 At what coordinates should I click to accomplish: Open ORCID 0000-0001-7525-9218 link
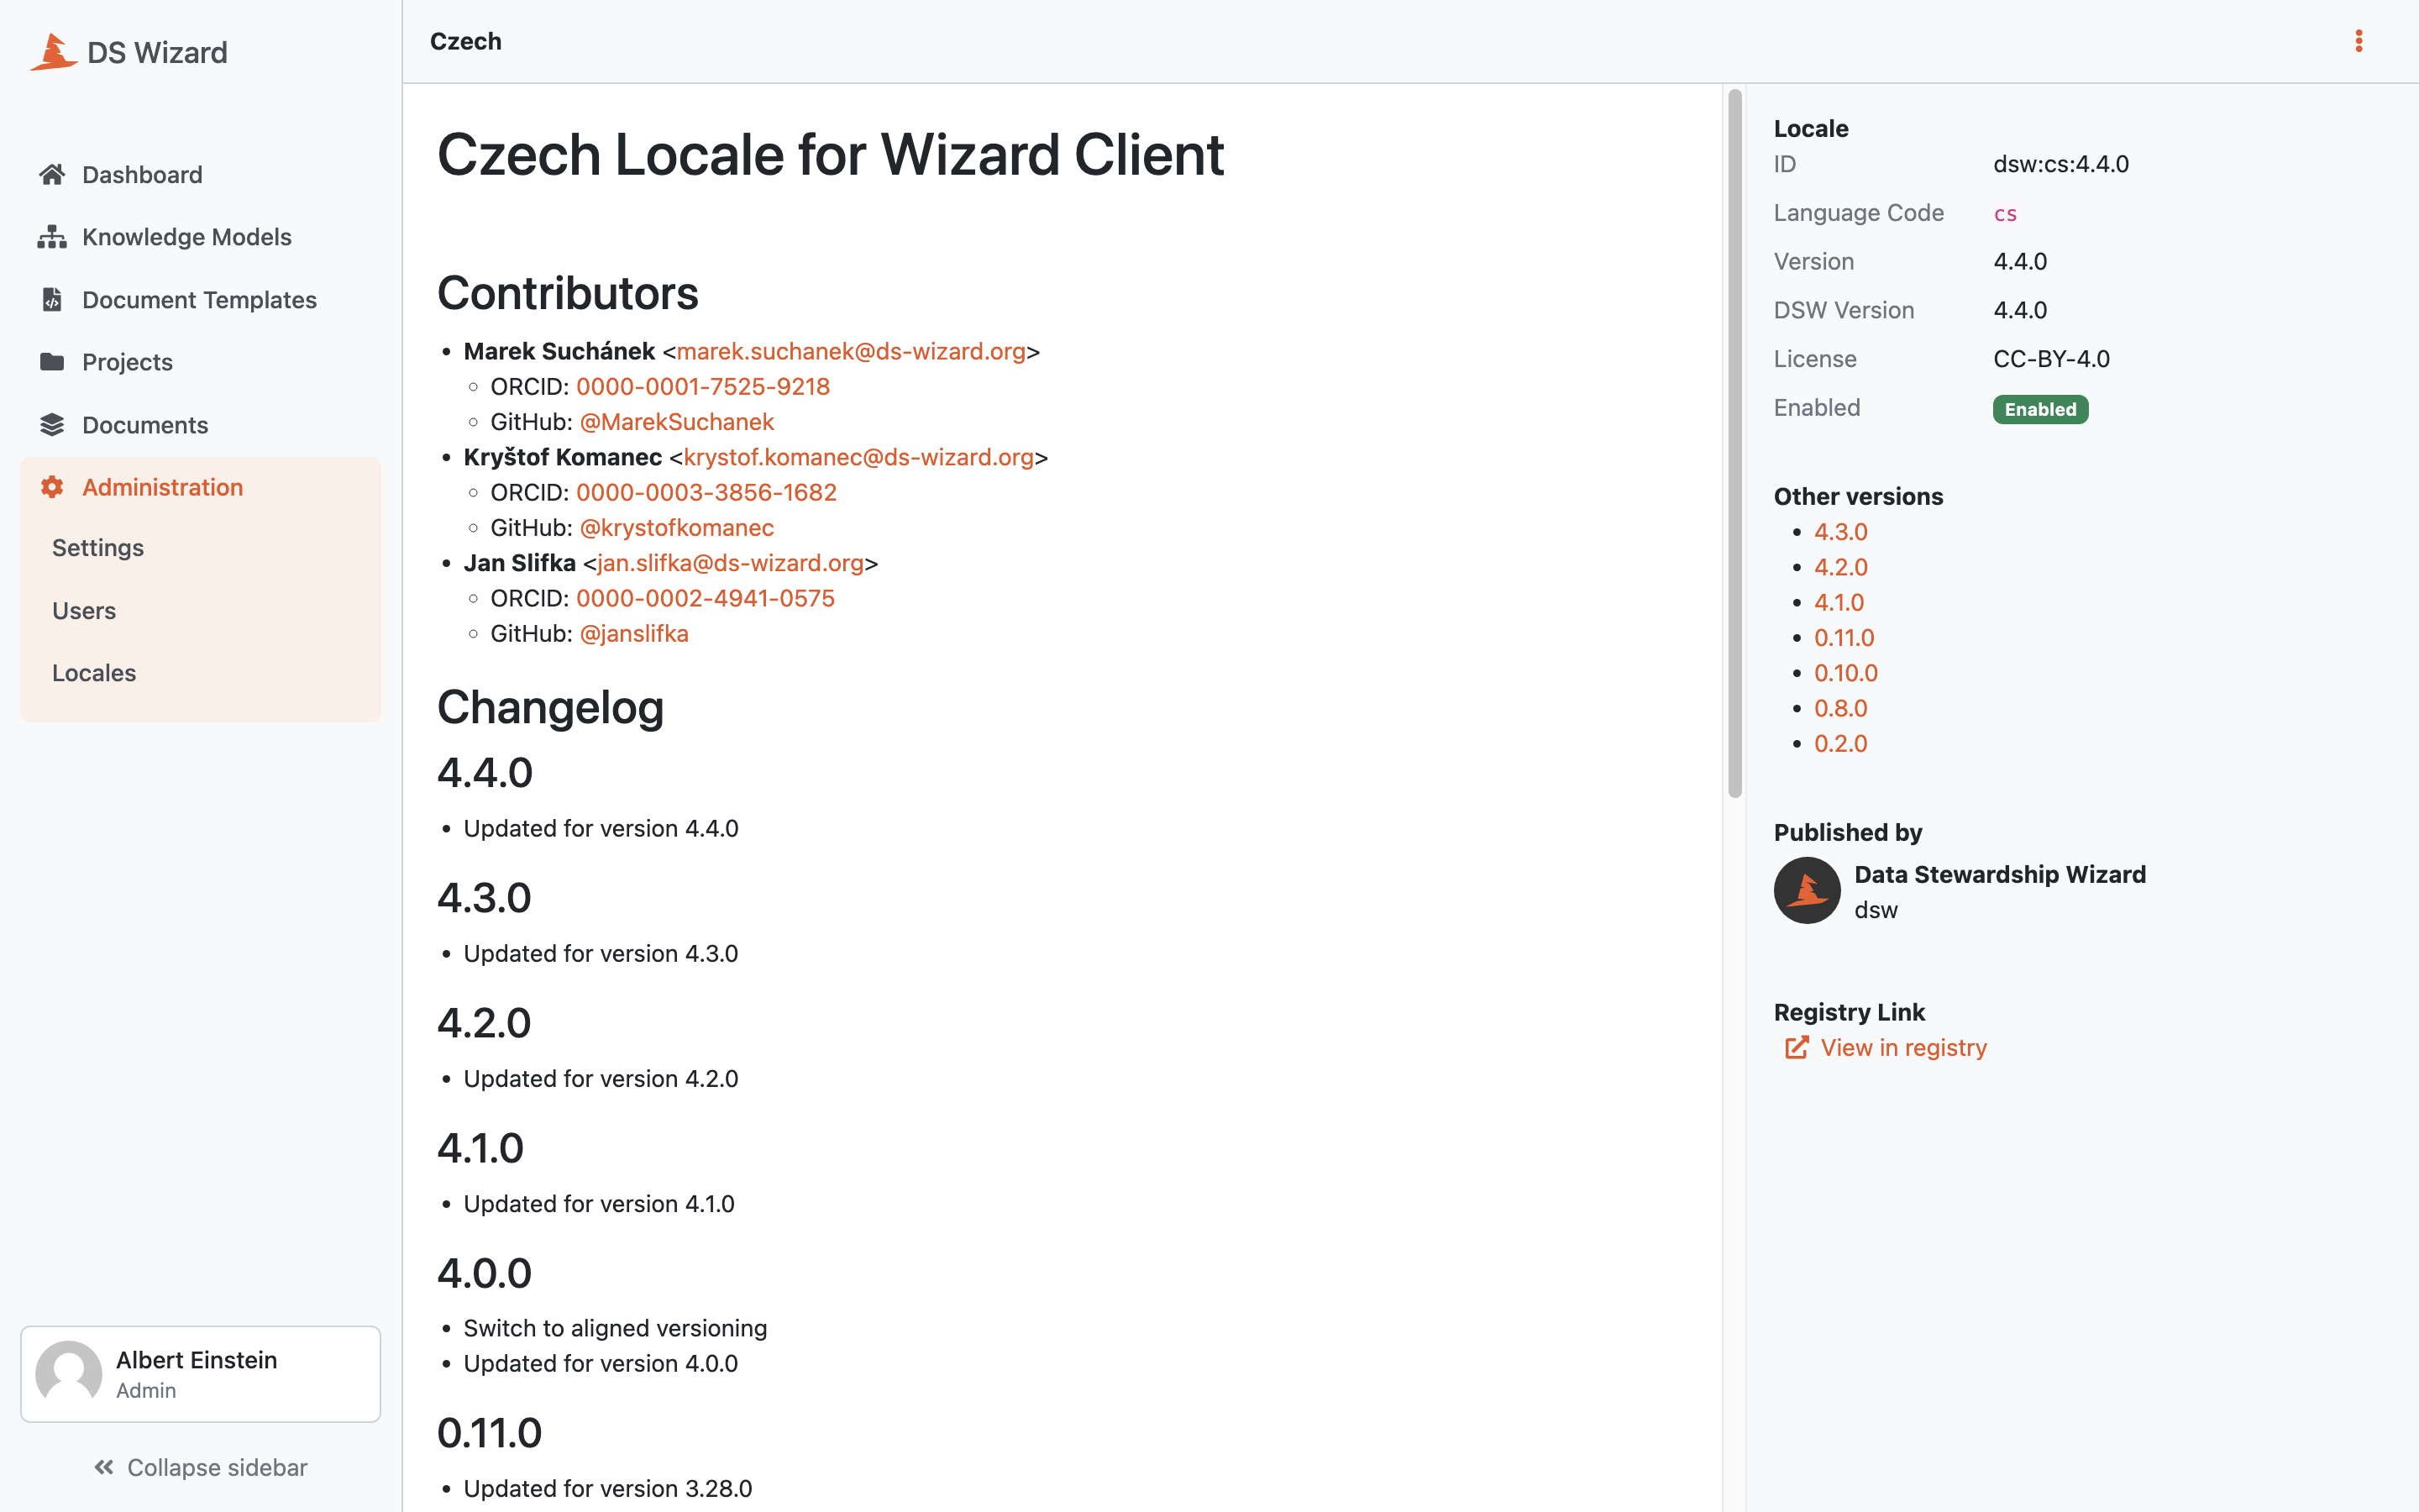click(x=703, y=387)
